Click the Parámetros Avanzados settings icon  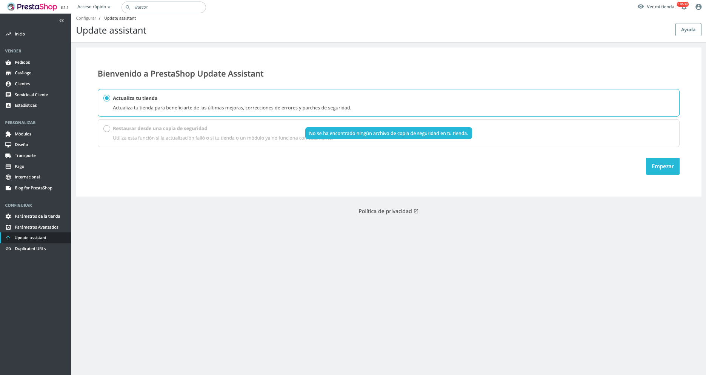point(8,227)
